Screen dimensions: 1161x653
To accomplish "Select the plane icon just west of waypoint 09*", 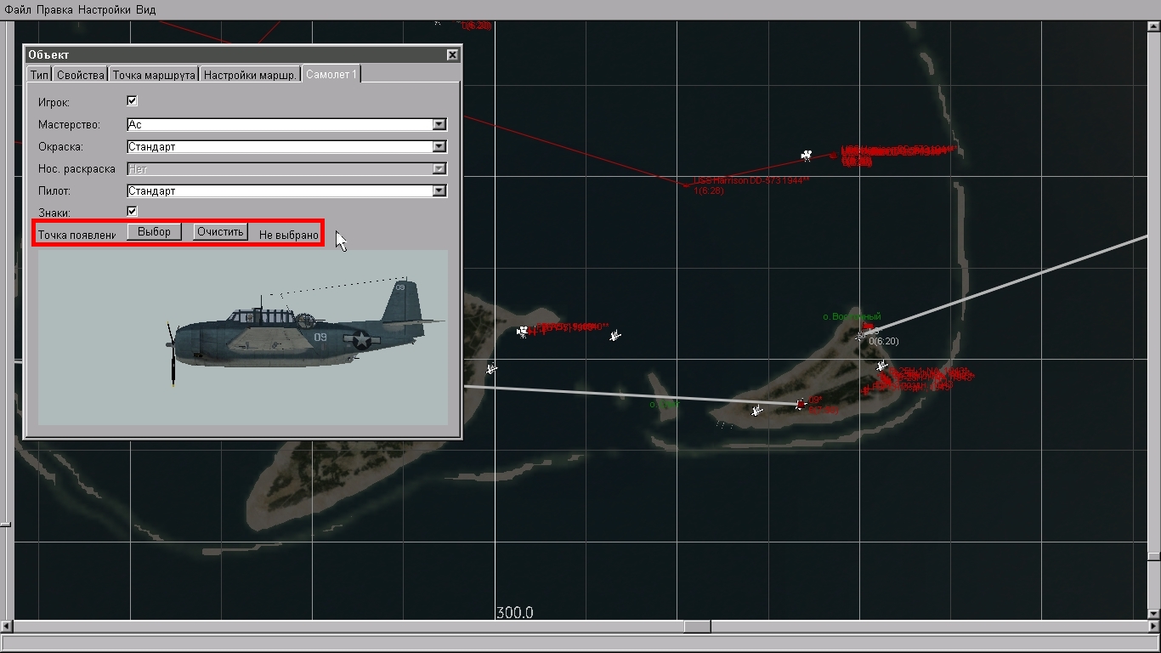I will [757, 411].
